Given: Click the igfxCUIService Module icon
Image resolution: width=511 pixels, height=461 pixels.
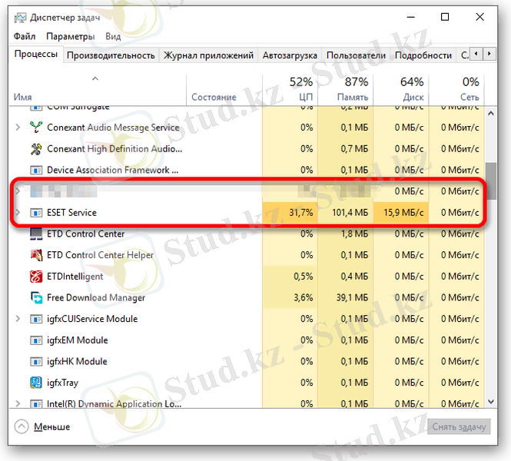Looking at the screenshot, I should [36, 319].
